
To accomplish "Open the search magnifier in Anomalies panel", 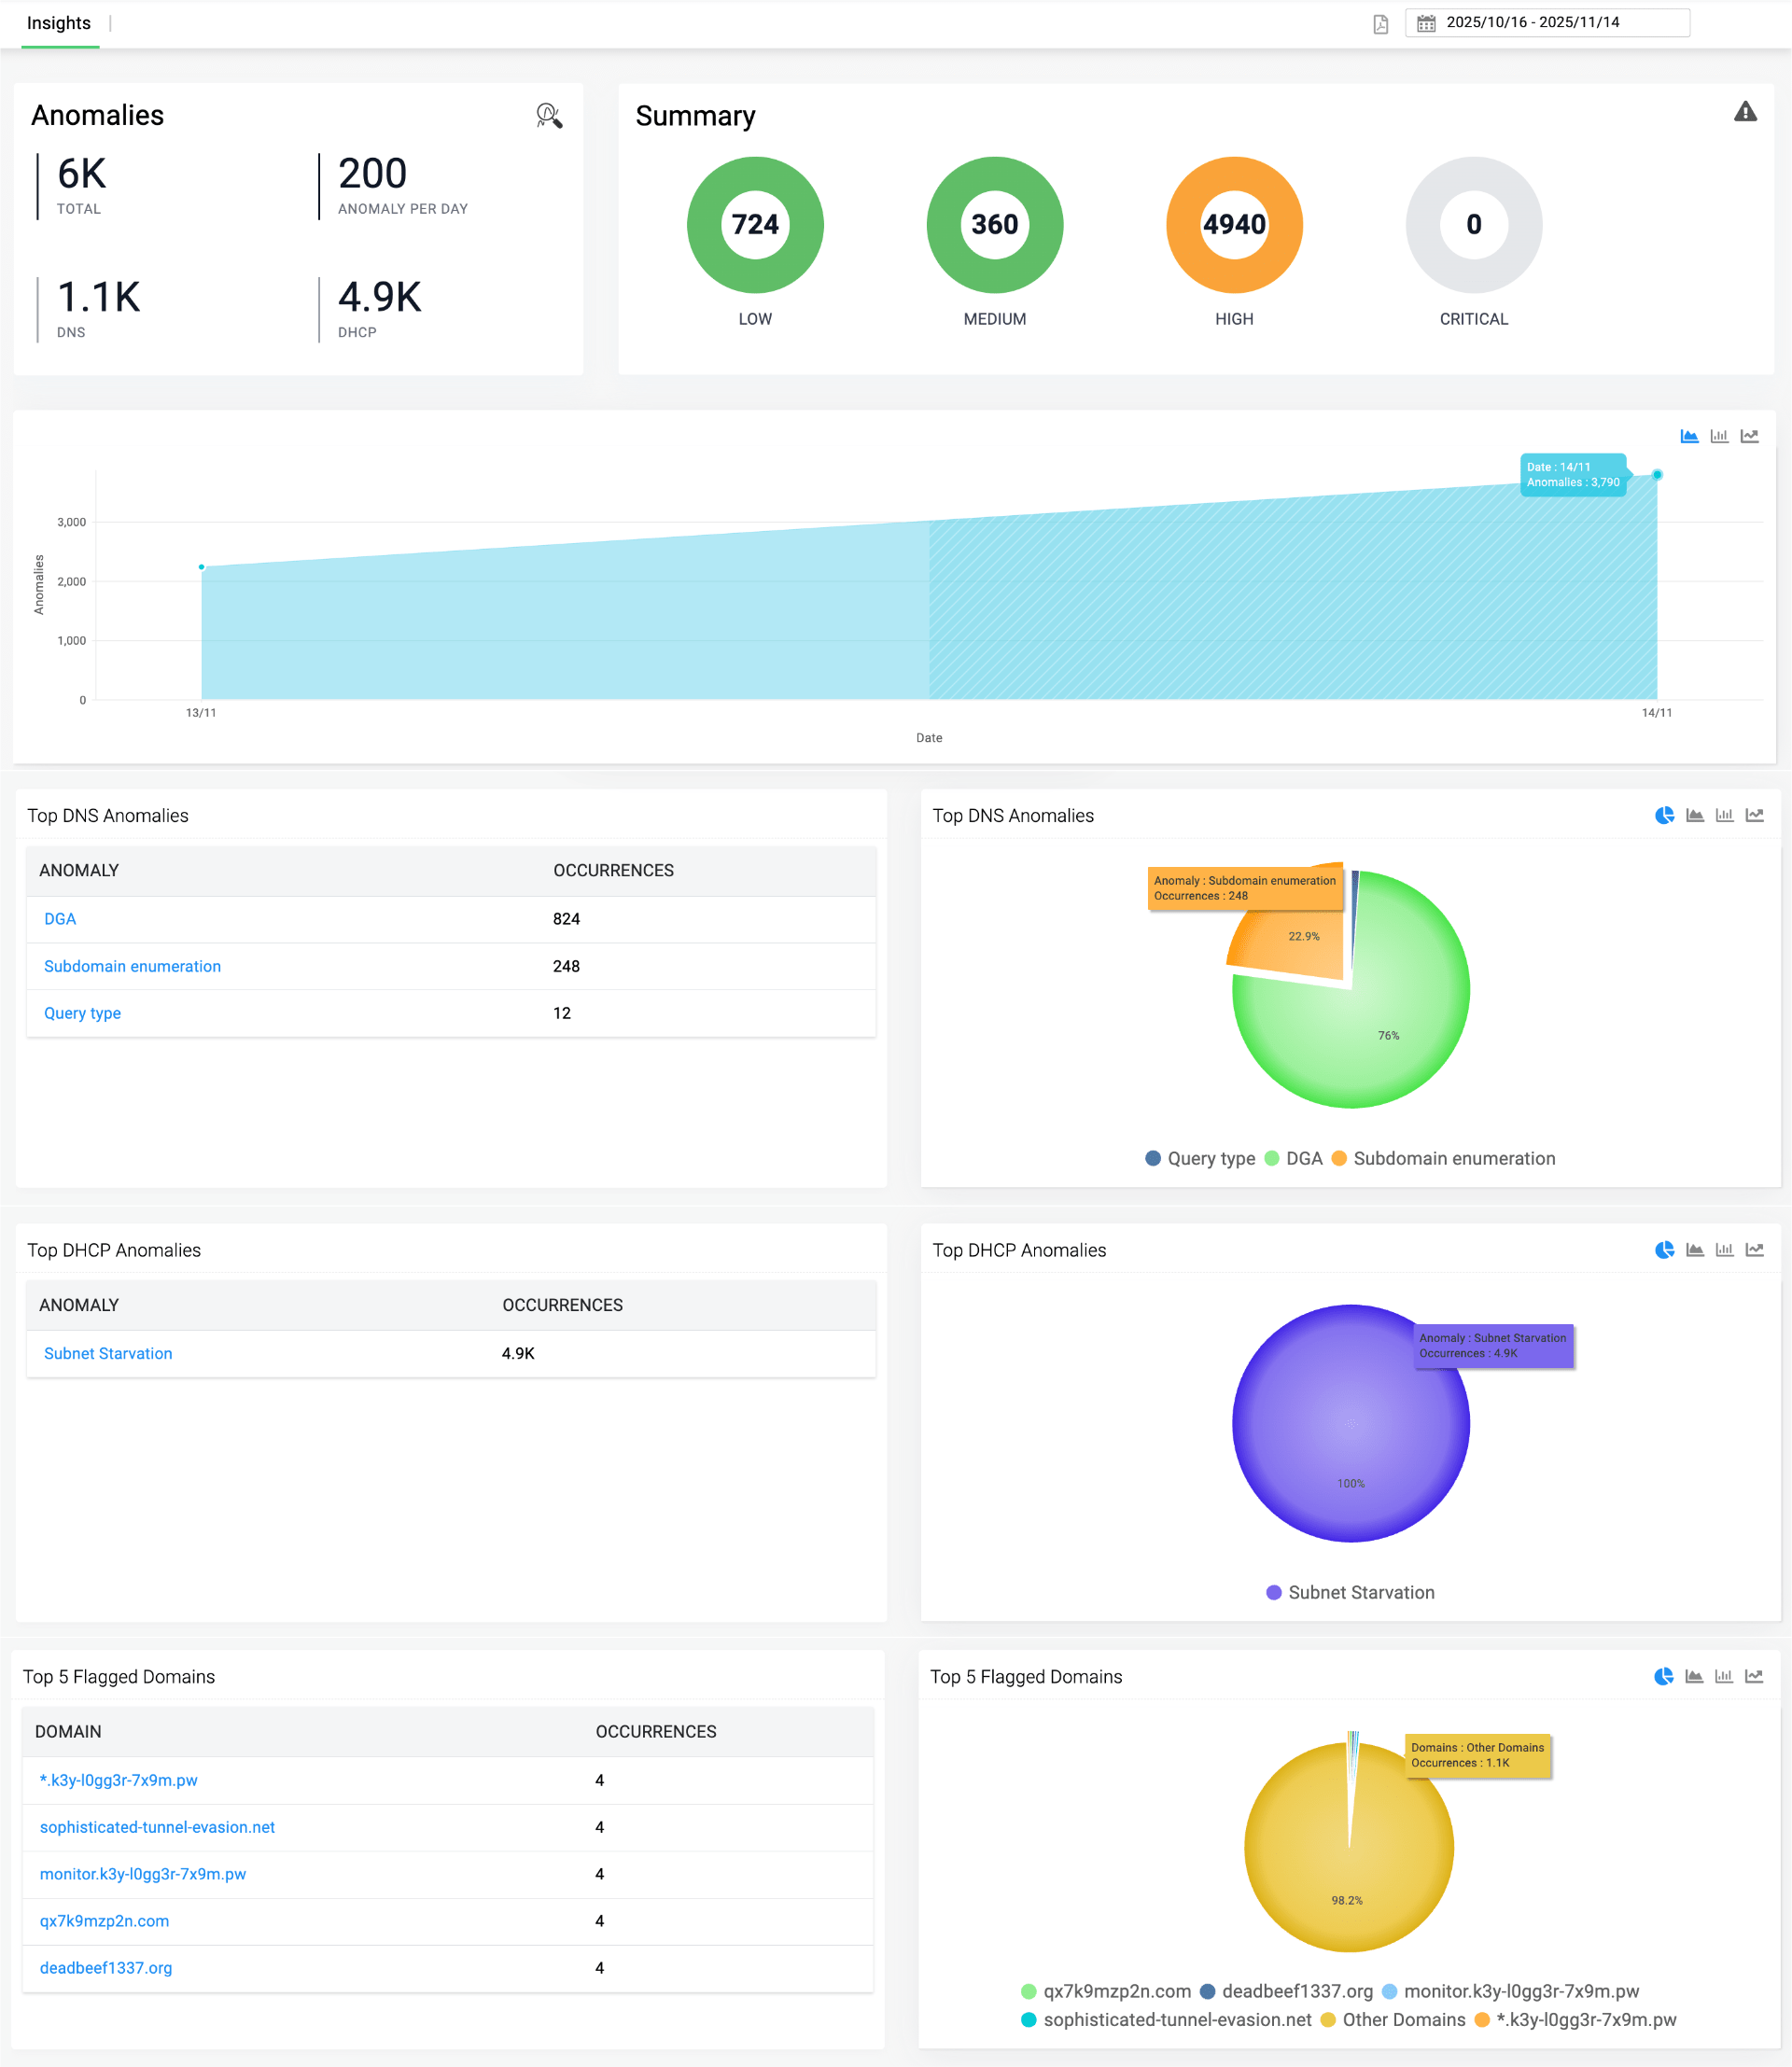I will pyautogui.click(x=549, y=116).
